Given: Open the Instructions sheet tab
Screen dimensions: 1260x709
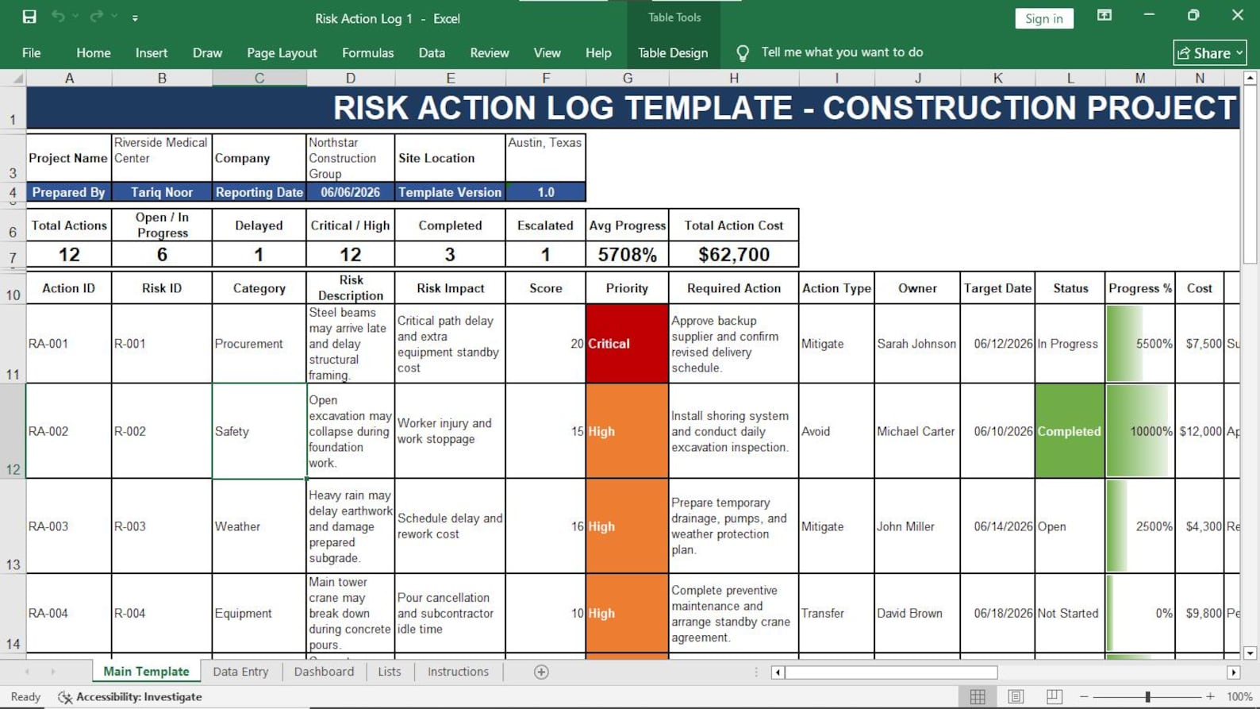Looking at the screenshot, I should 458,672.
